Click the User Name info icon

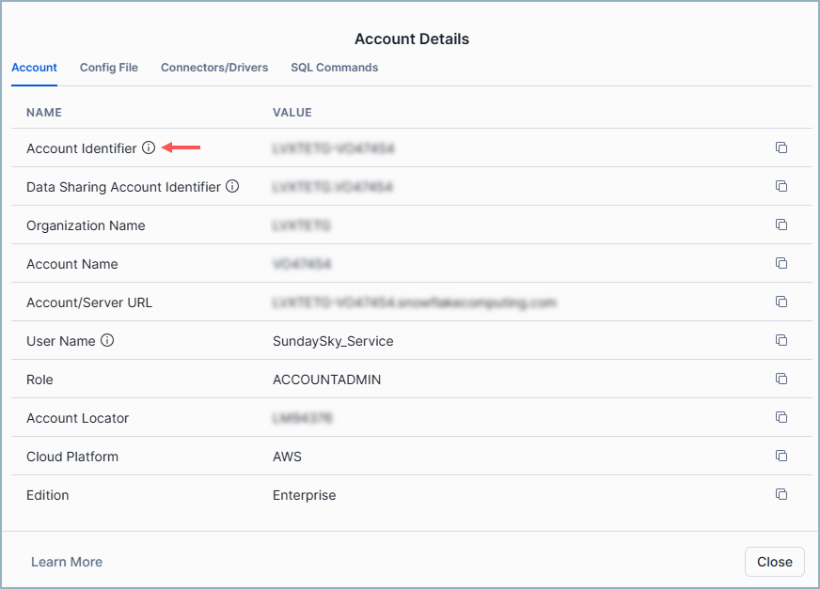[x=107, y=340]
